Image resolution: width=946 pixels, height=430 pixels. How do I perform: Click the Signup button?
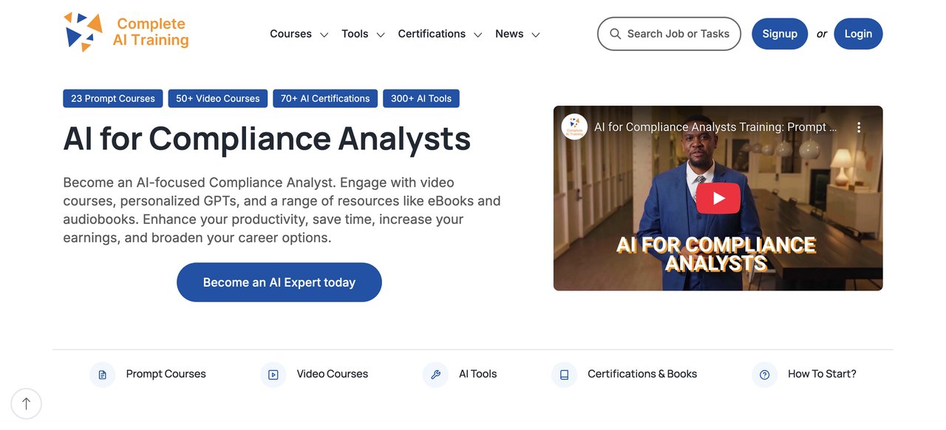pyautogui.click(x=780, y=34)
